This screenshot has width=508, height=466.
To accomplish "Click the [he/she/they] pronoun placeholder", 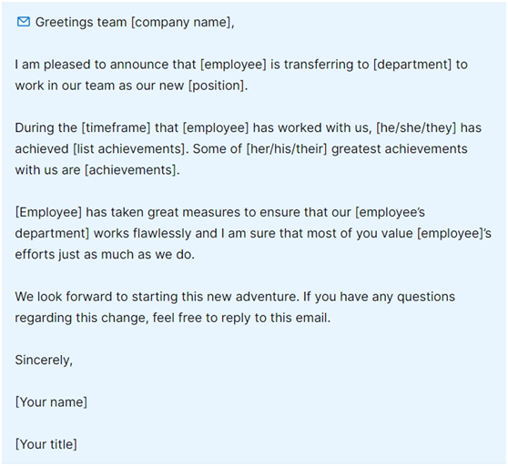I will (x=416, y=127).
